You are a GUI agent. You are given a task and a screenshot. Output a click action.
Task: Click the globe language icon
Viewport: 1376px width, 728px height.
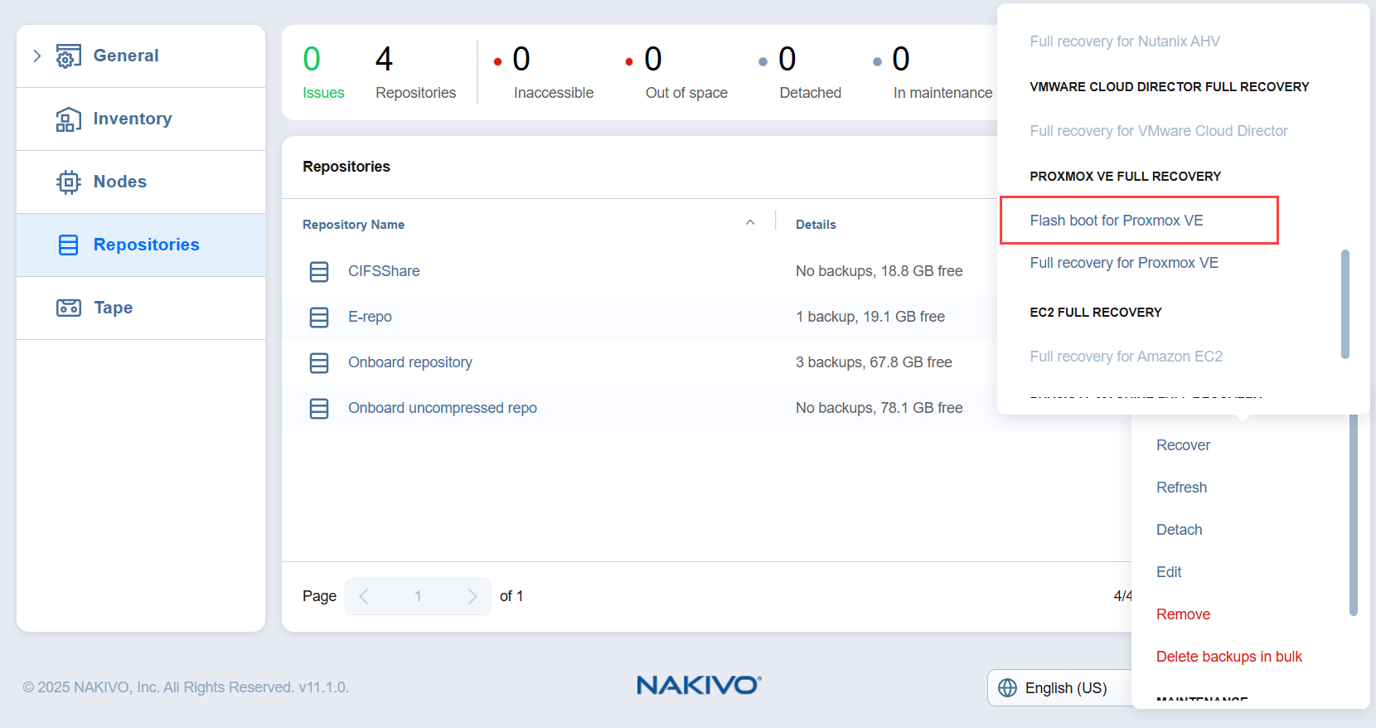pyautogui.click(x=1007, y=688)
